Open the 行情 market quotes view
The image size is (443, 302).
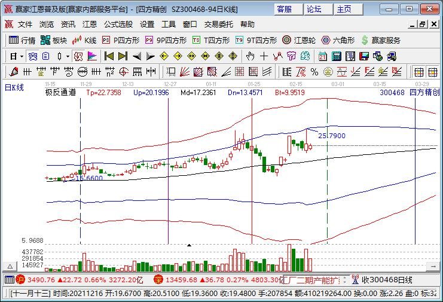pos(22,41)
